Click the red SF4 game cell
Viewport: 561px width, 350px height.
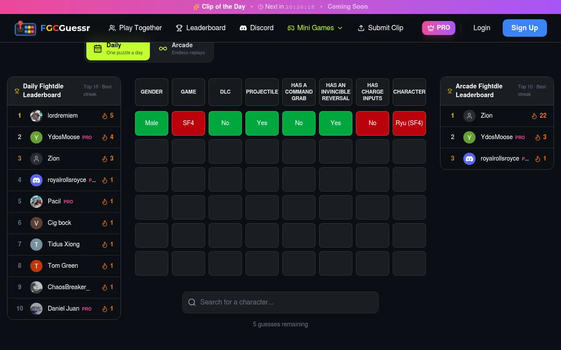188,123
